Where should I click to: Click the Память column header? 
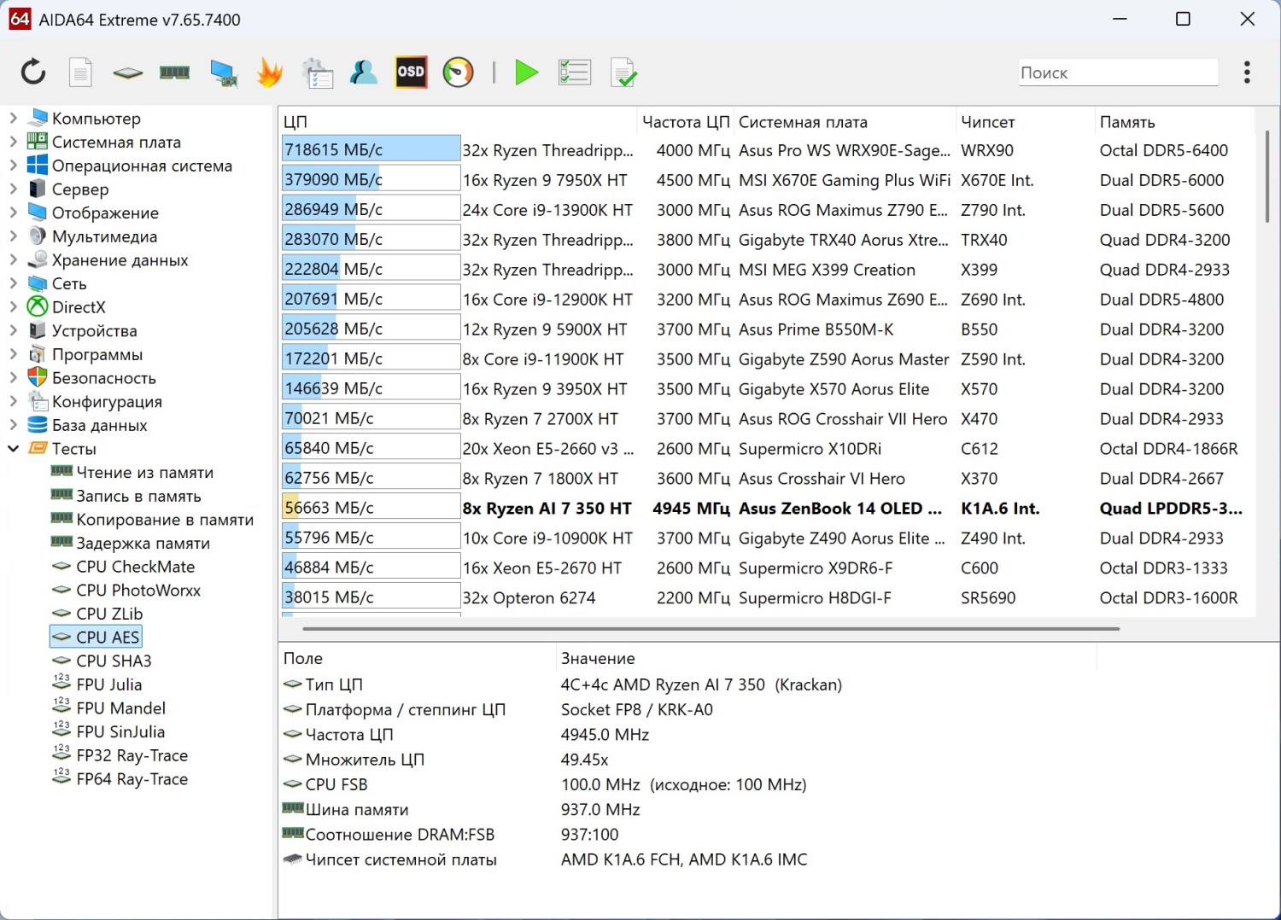click(1127, 122)
